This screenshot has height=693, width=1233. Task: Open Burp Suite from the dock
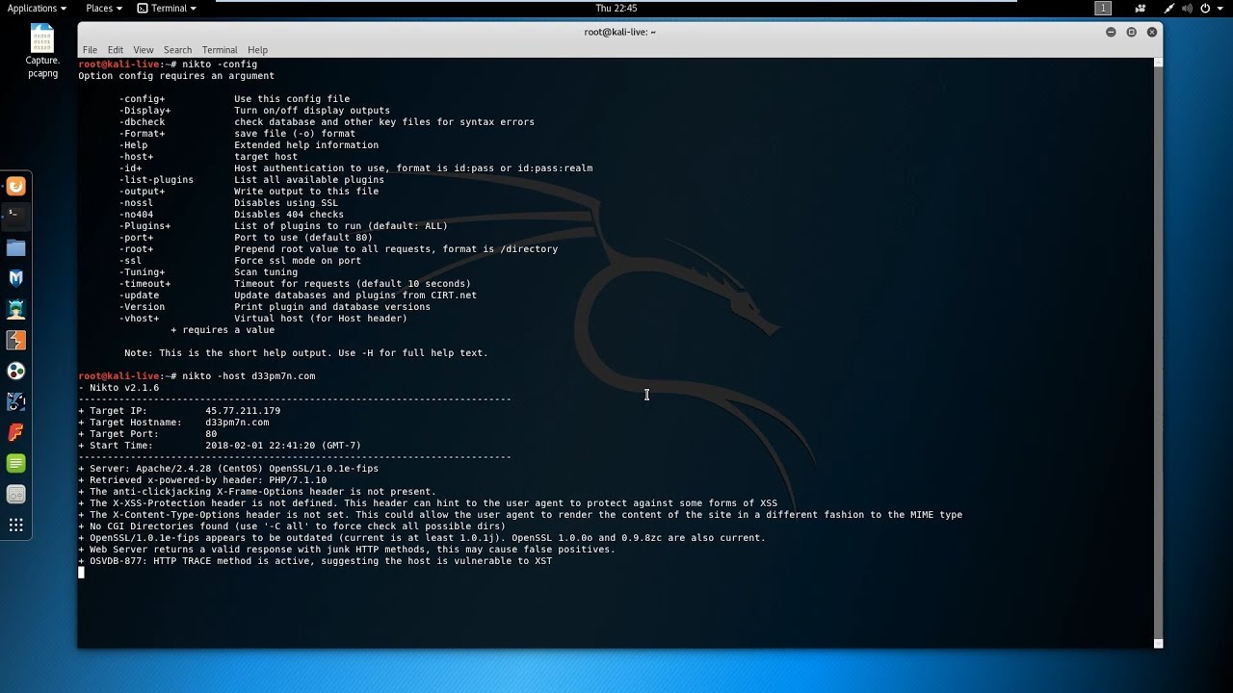15,341
